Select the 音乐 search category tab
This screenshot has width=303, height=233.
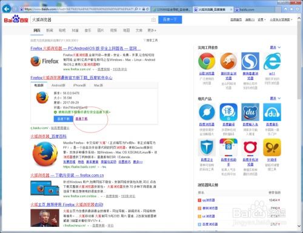[x=88, y=30]
